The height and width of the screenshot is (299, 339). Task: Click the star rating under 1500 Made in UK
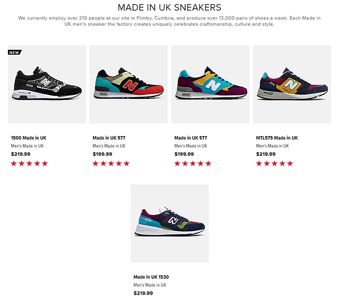30,163
